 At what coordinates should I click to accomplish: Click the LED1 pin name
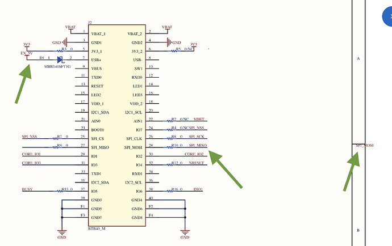click(x=137, y=86)
